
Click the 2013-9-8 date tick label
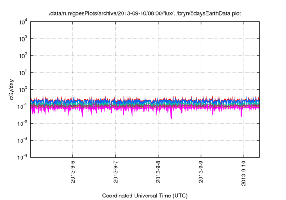(158, 172)
